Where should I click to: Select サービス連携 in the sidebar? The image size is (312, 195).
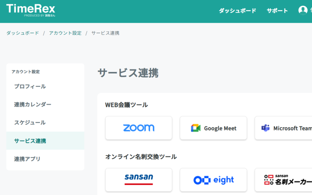[45, 141]
